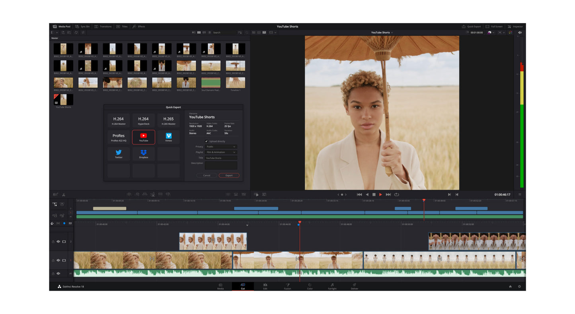Open the Playlist dropdown showing Film & Animation

tap(221, 152)
